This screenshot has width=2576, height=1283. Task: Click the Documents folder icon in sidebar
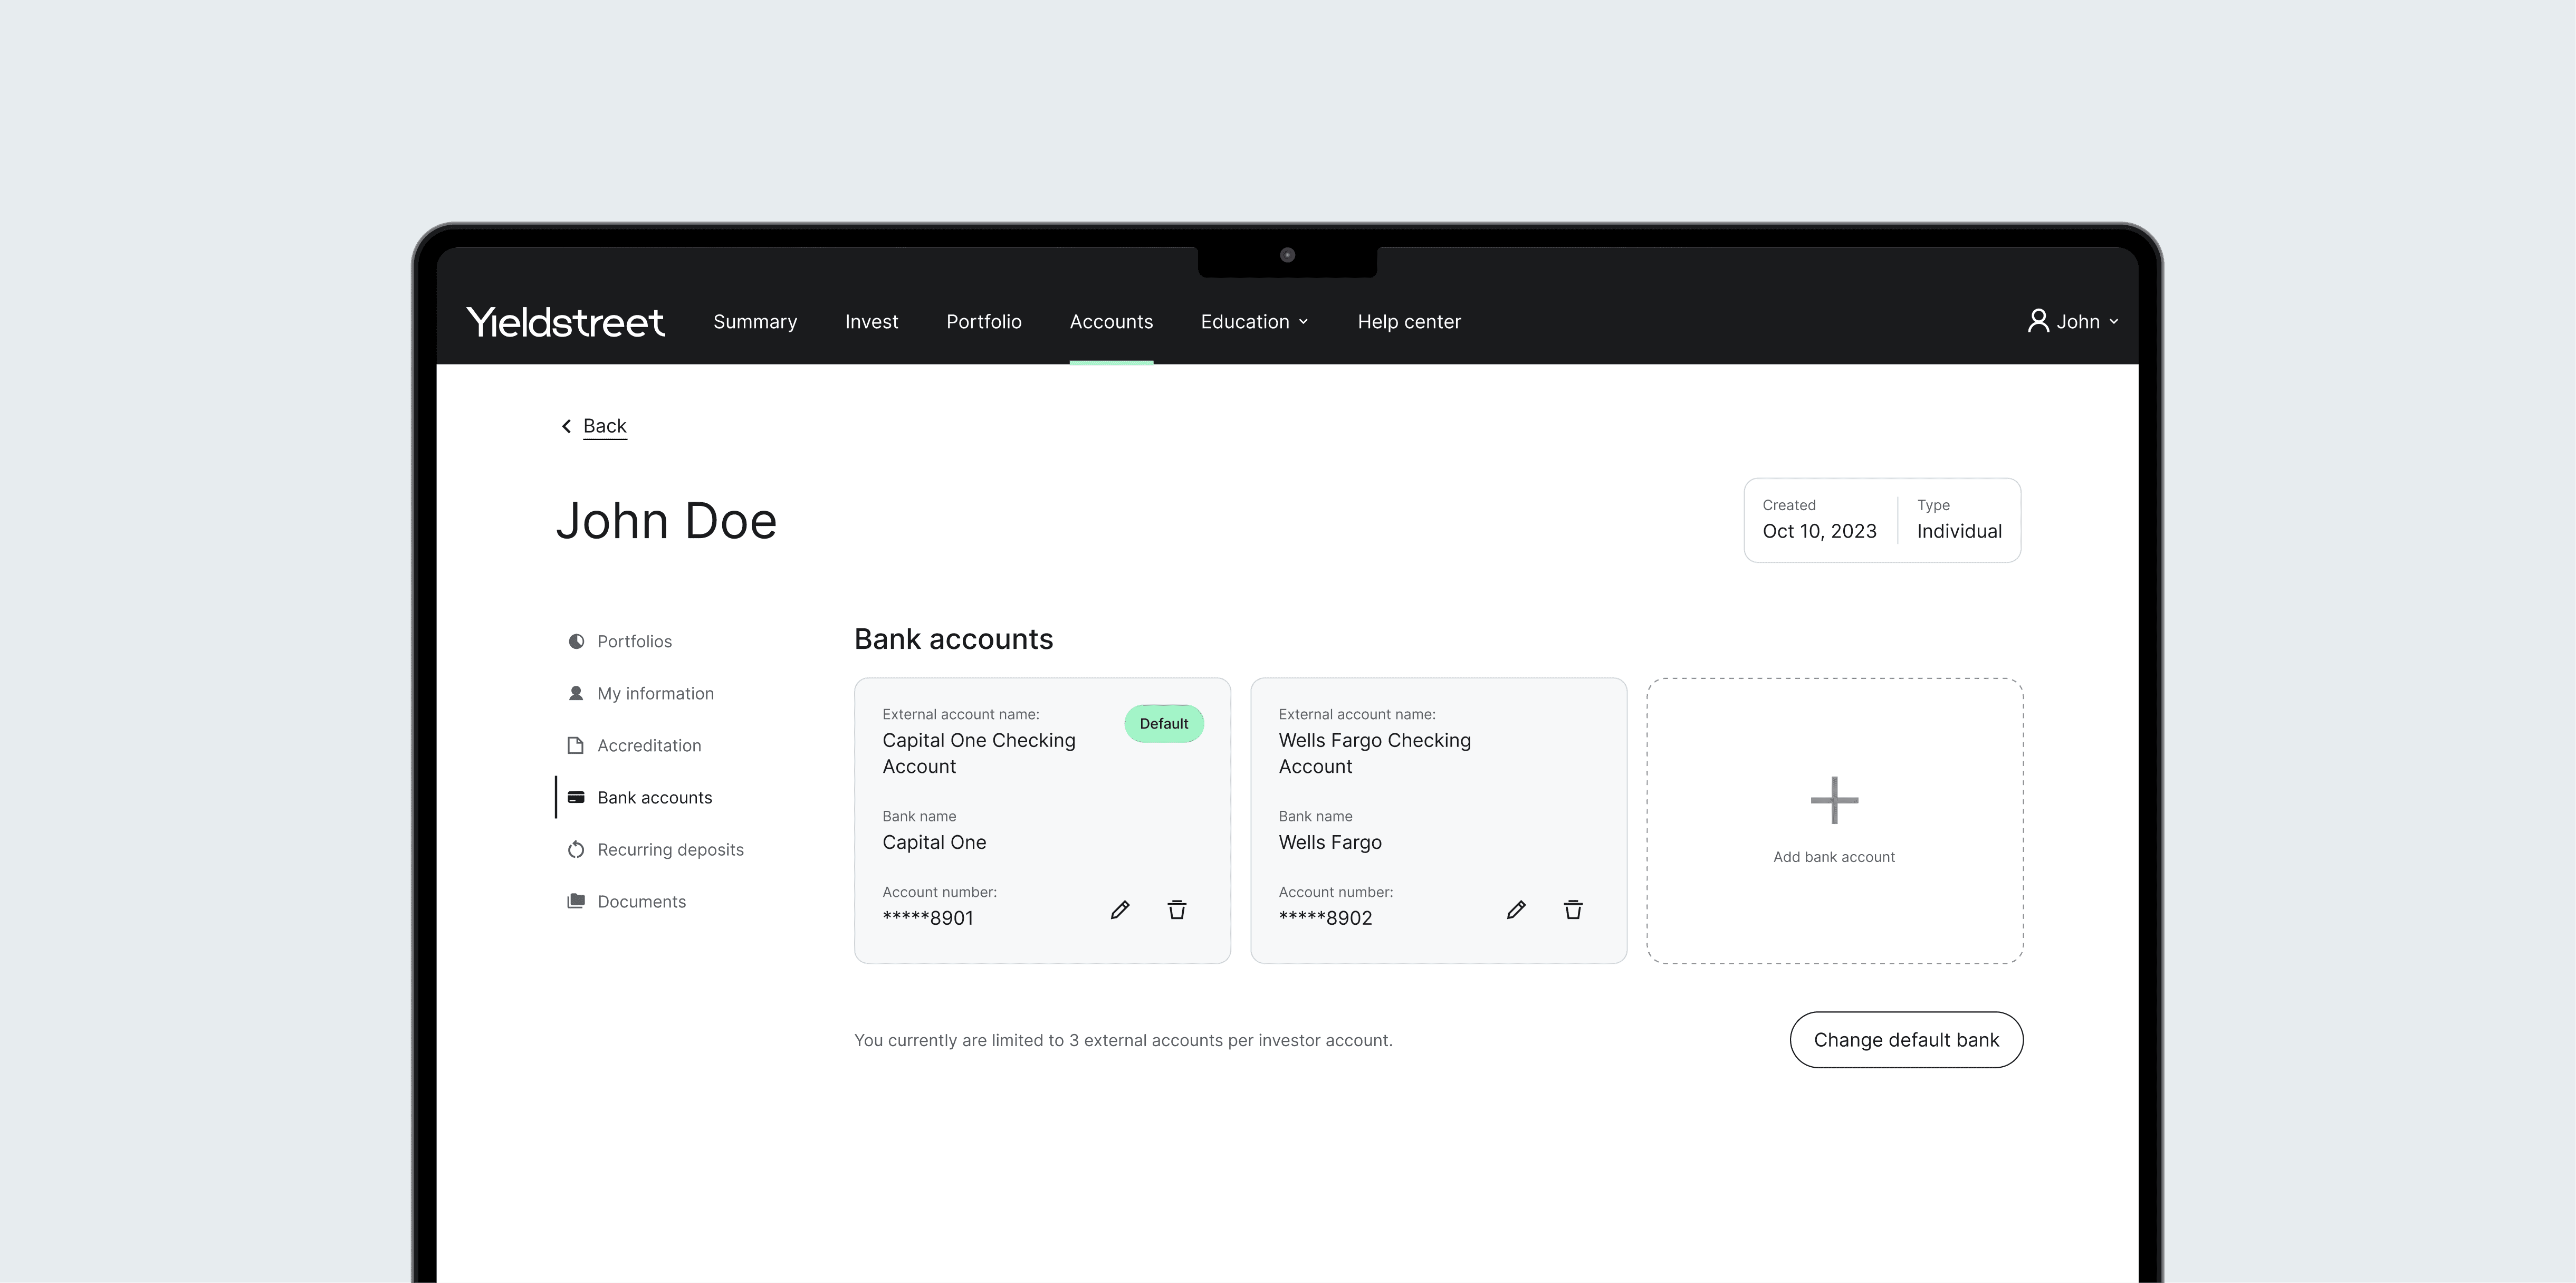576,901
